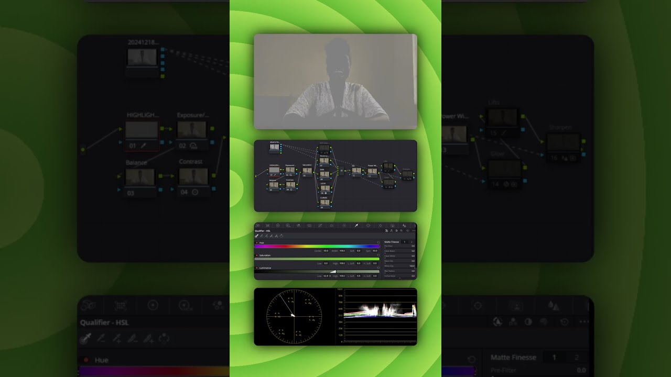The image size is (671, 377).
Task: Select the feather subtract tool
Action: [x=272, y=236]
